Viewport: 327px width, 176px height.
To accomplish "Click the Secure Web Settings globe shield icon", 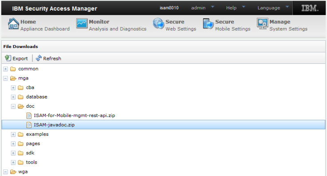I will [x=159, y=23].
